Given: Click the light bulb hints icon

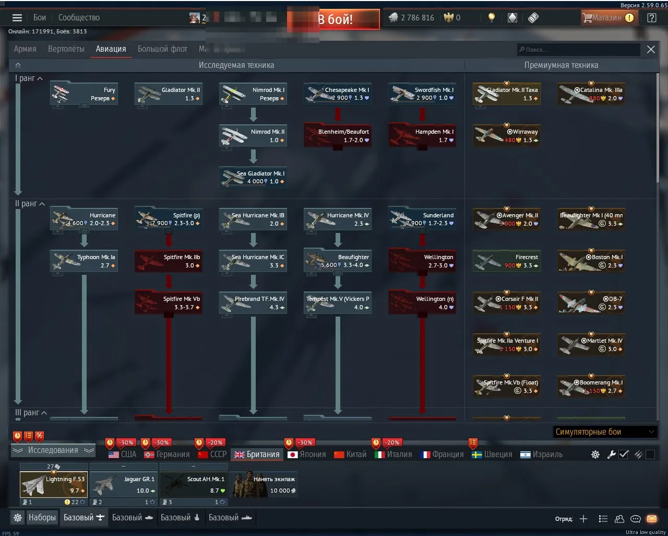Looking at the screenshot, I should (x=492, y=18).
